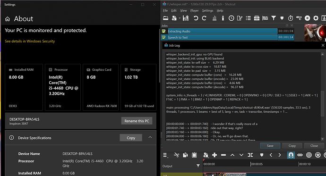Select the Speech to Text job row
Image resolution: width=326 pixels, height=176 pixels.
(228, 37)
